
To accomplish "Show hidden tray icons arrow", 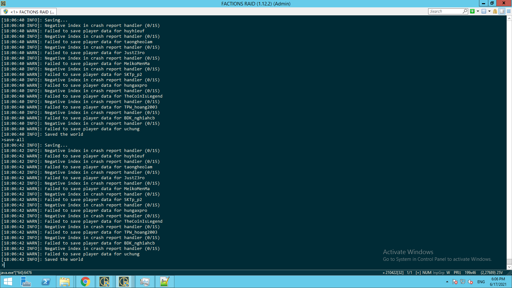I will click(x=447, y=282).
